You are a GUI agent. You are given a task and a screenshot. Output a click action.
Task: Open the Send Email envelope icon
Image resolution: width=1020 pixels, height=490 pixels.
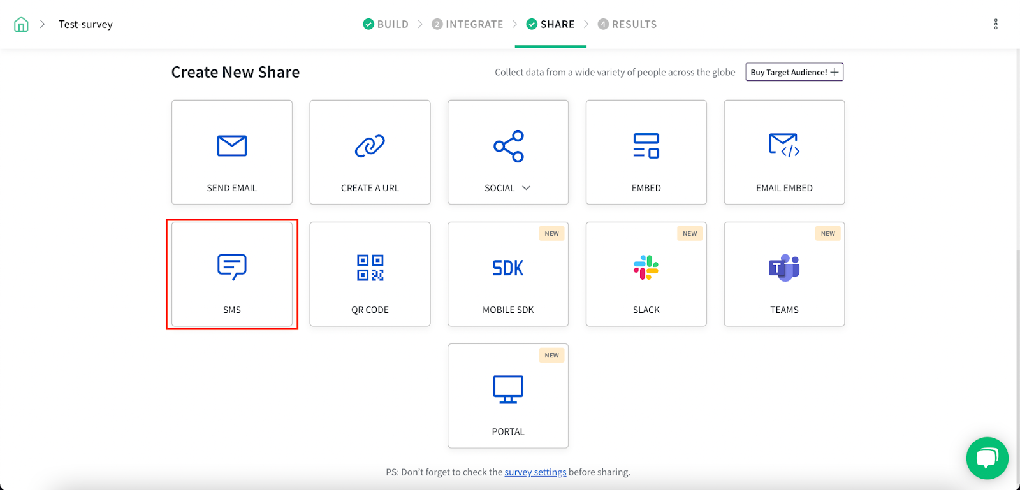(x=232, y=146)
